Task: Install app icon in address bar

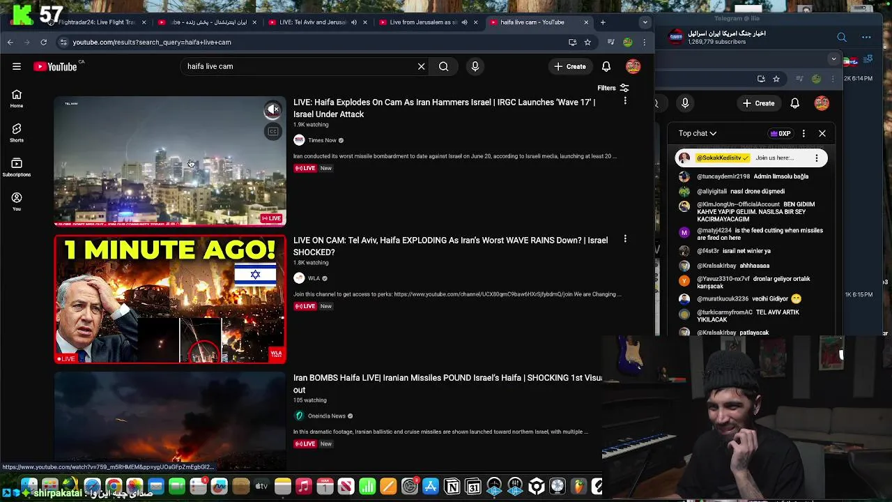Action: [573, 42]
